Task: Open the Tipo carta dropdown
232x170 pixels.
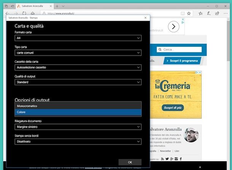Action: pyautogui.click(x=78, y=52)
